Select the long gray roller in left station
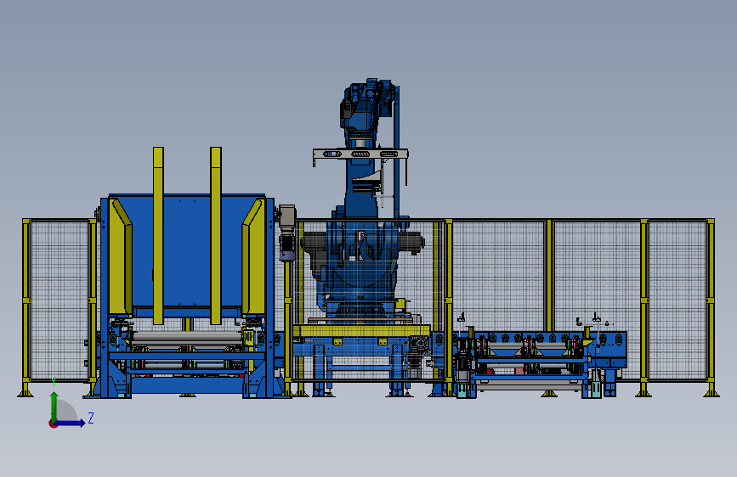Viewport: 737px width, 477px height. pyautogui.click(x=187, y=337)
